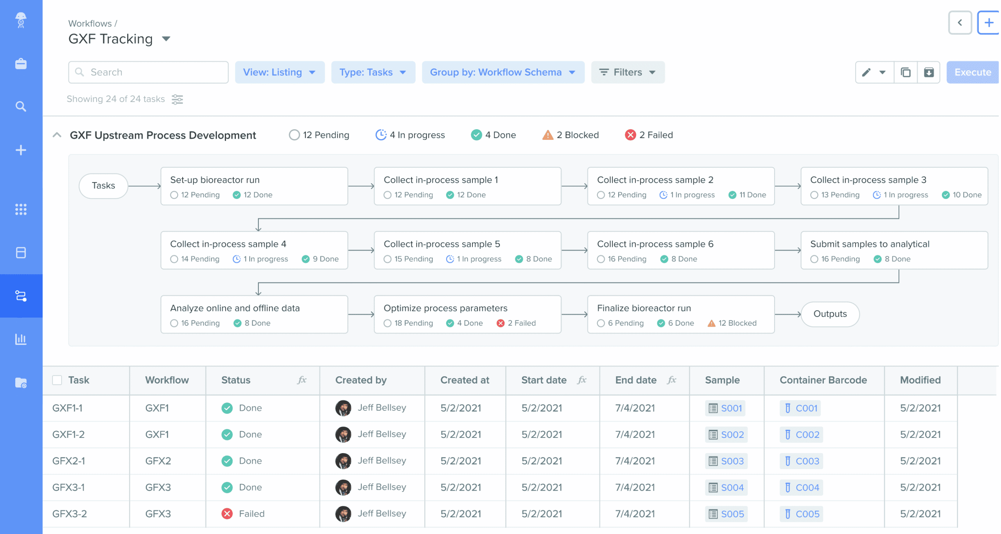Click the plus create icon in sidebar

pyautogui.click(x=21, y=150)
